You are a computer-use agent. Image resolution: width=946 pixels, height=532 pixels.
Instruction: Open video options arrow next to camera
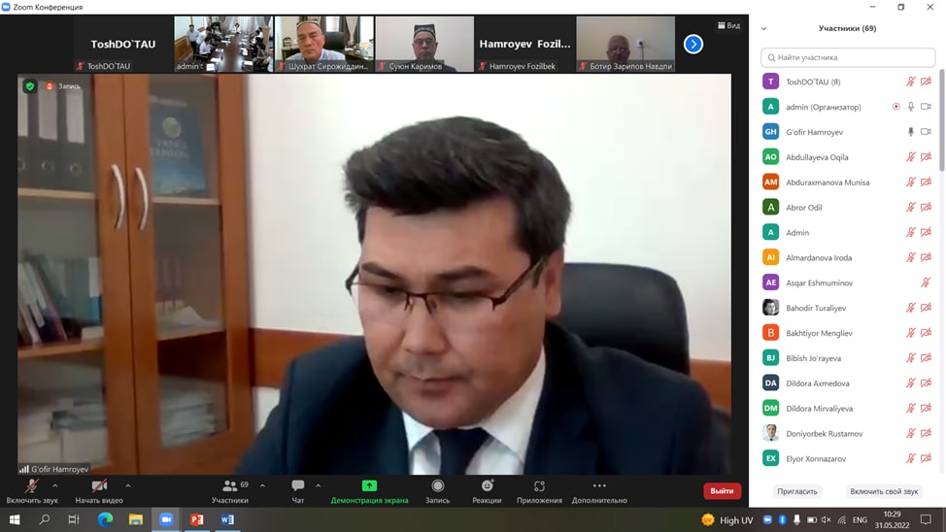128,485
